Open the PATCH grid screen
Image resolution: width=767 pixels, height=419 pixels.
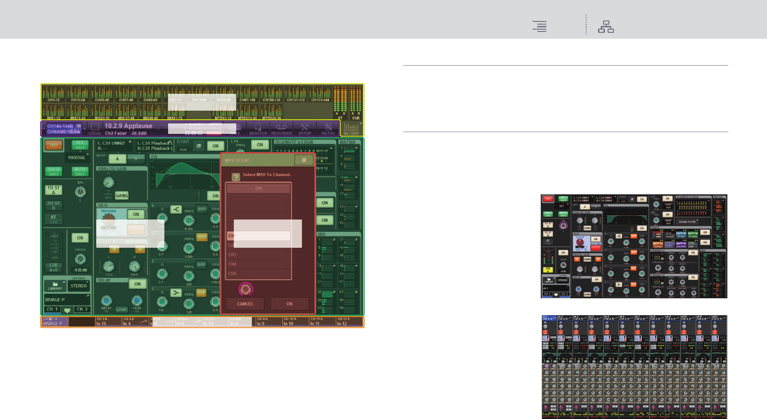328,128
